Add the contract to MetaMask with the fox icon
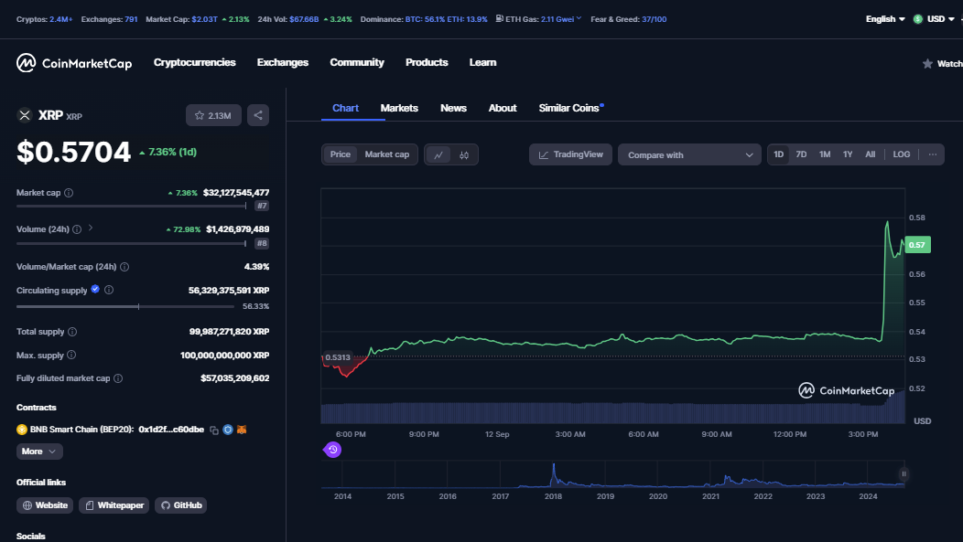963x542 pixels. pyautogui.click(x=242, y=430)
